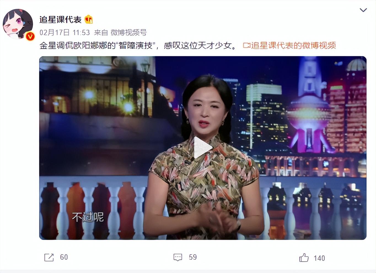Viewport: 376px width, 273px height.
Task: Play the video with center play button
Action: pyautogui.click(x=203, y=148)
